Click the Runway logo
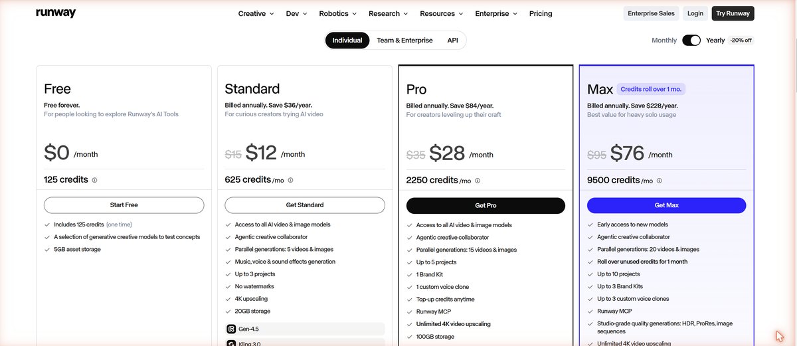Viewport: 797px width, 346px height. tap(56, 13)
